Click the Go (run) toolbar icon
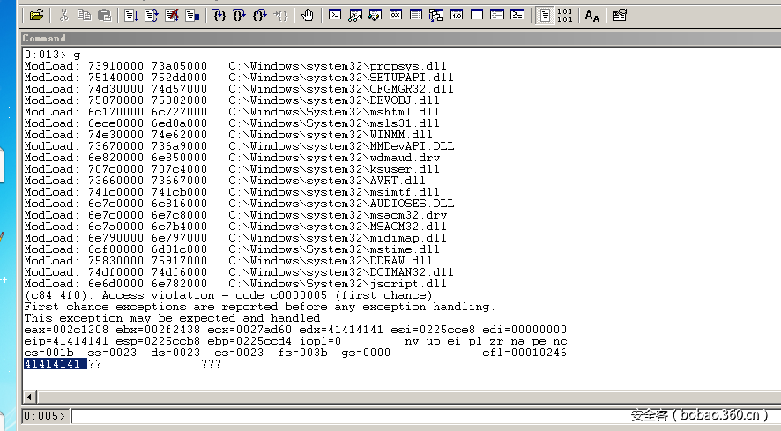The image size is (781, 431). [x=130, y=15]
